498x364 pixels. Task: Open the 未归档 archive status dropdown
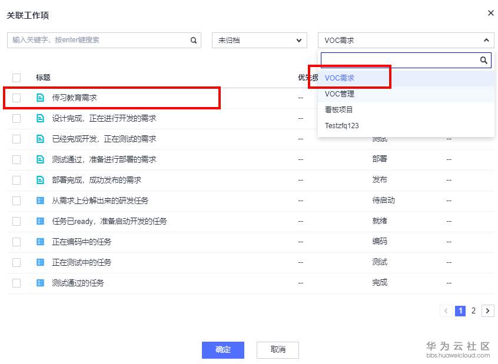[259, 41]
